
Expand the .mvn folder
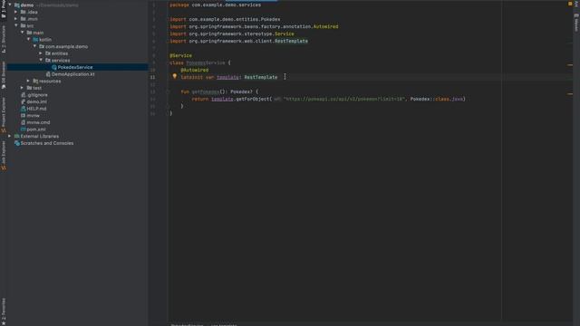[16, 18]
